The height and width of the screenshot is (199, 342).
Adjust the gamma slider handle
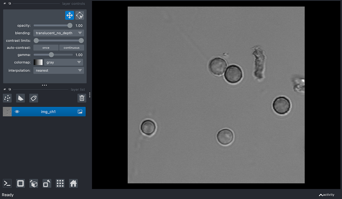coord(51,55)
